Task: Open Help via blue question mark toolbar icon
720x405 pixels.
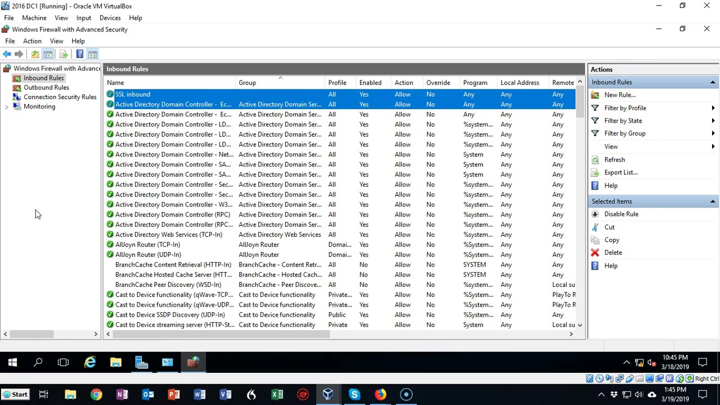Action: (80, 54)
